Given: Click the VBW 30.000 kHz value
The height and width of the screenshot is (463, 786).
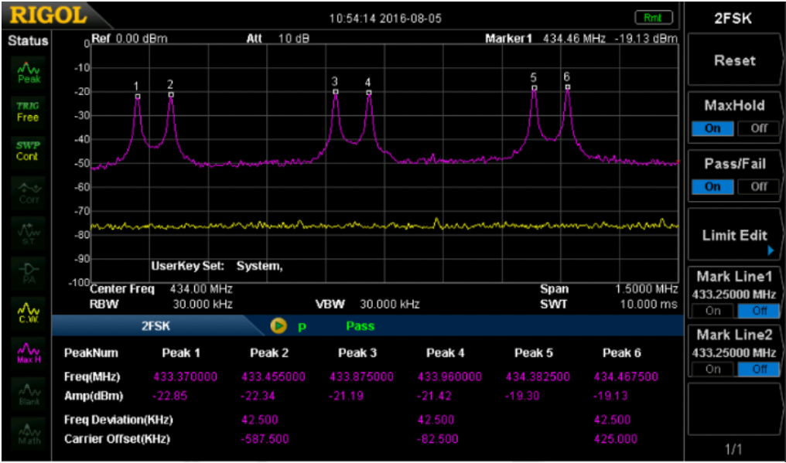Looking at the screenshot, I should 389,304.
